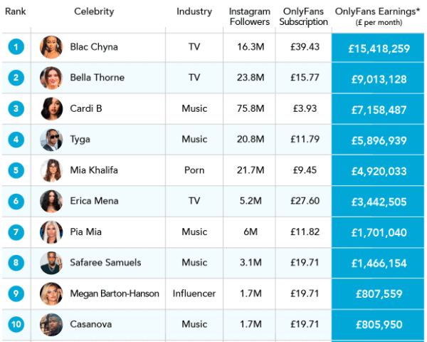Click the Celebrity column header

pyautogui.click(x=95, y=11)
